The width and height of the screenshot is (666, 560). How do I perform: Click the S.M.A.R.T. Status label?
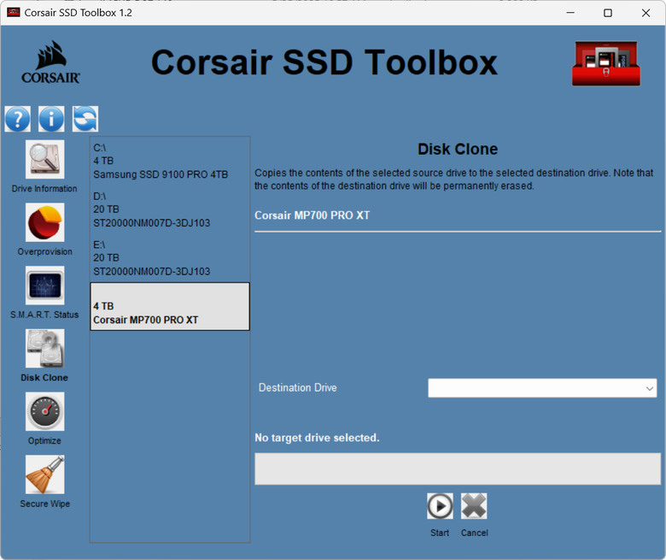[44, 315]
